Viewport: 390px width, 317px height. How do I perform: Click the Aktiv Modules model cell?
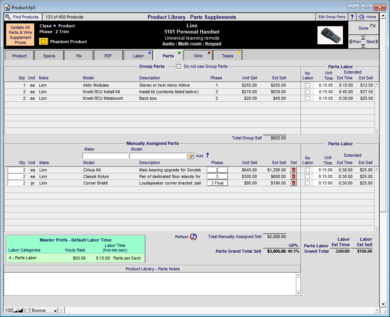coord(96,85)
